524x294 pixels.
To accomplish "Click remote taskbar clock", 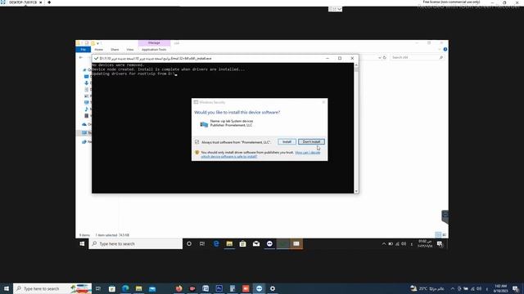I will pyautogui.click(x=425, y=243).
